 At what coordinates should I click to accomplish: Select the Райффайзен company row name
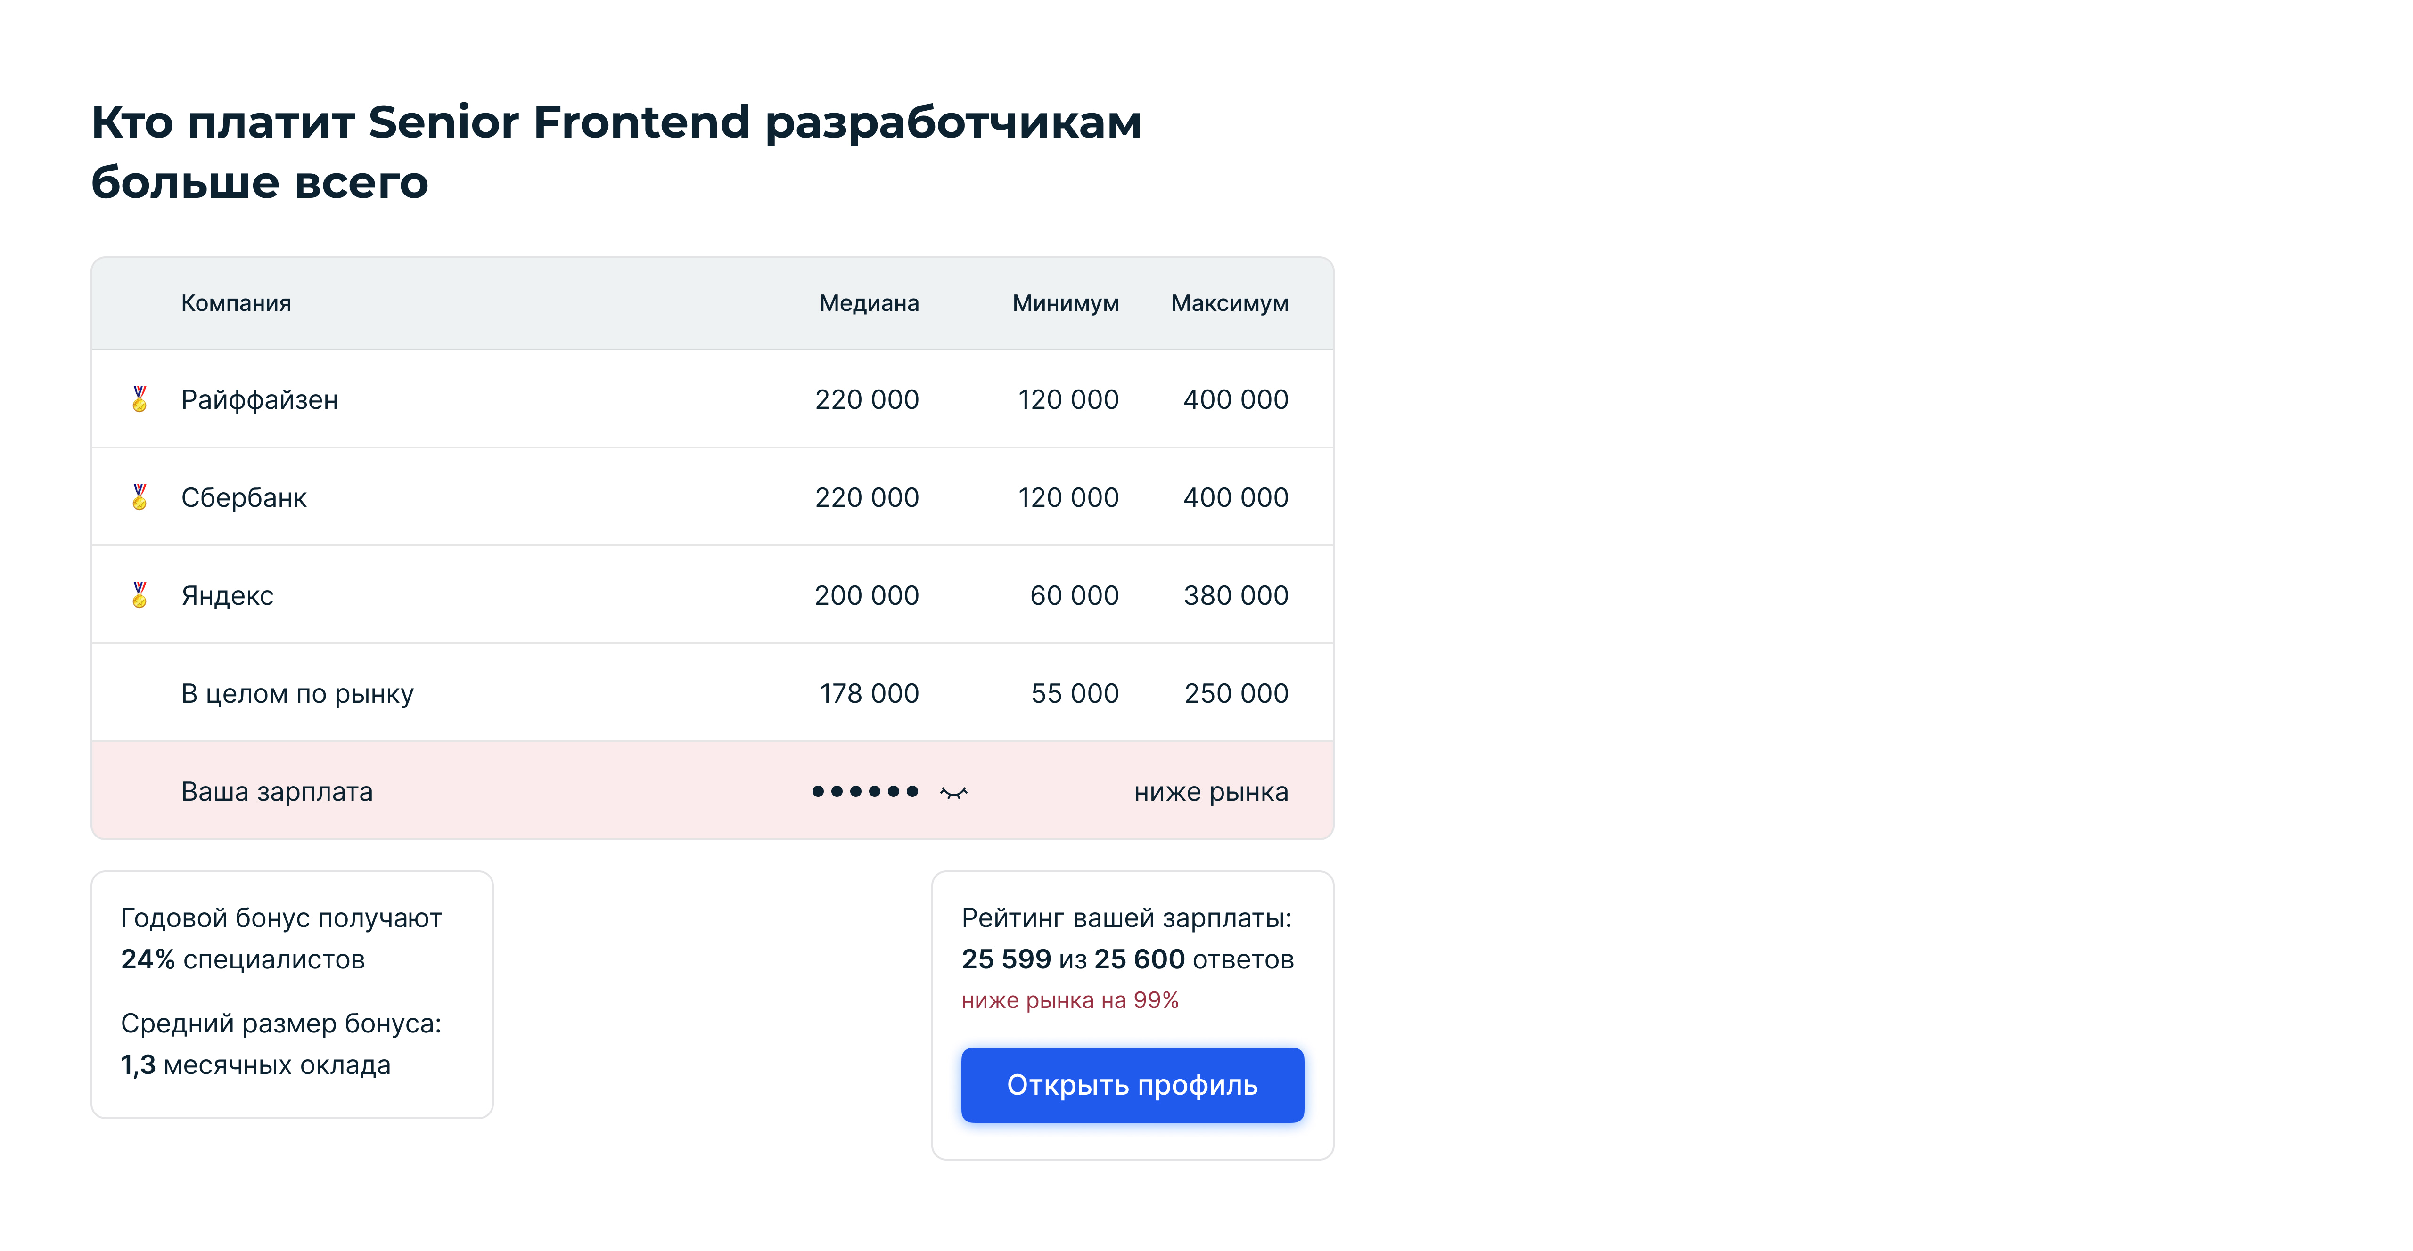pos(260,400)
